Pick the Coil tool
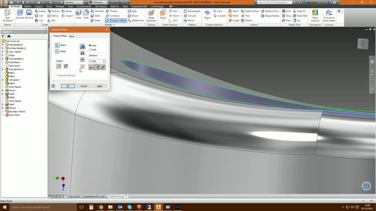376x211 pixels. coord(39,21)
